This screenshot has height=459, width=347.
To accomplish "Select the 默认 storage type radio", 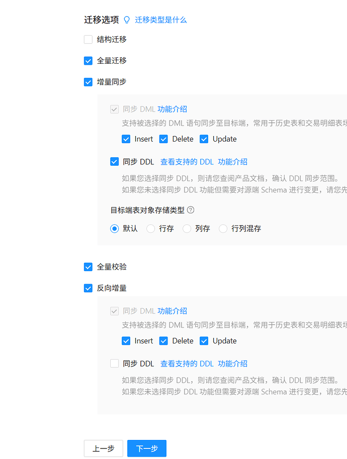I will pos(114,228).
